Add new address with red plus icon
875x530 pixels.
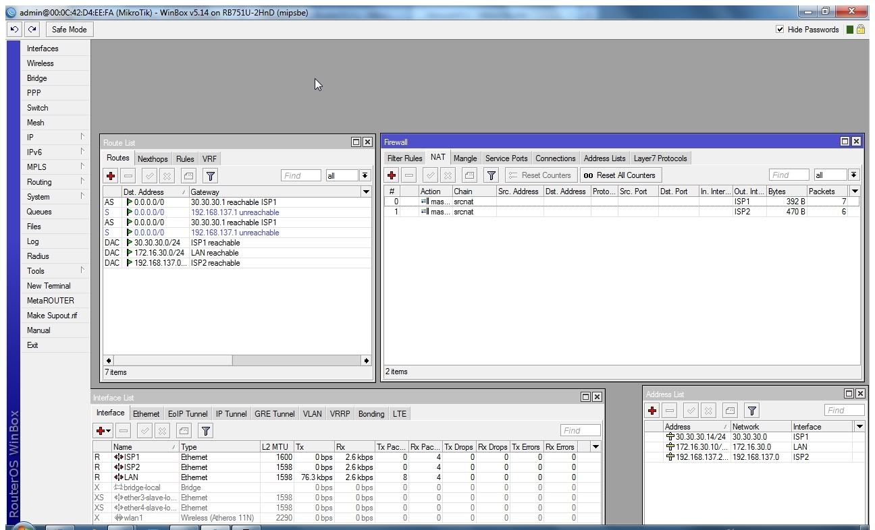pos(652,410)
